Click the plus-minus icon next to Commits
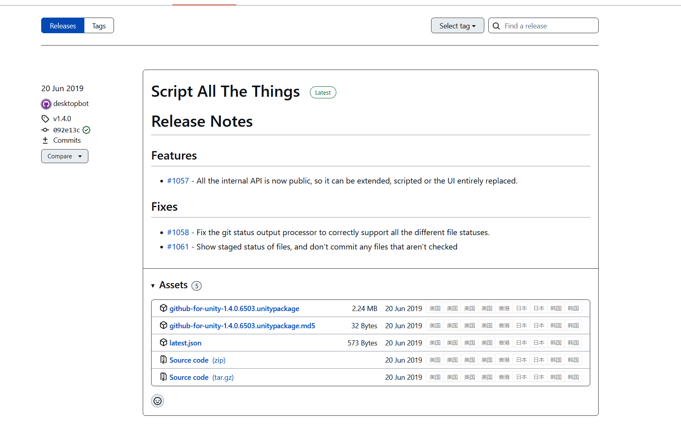 [45, 140]
